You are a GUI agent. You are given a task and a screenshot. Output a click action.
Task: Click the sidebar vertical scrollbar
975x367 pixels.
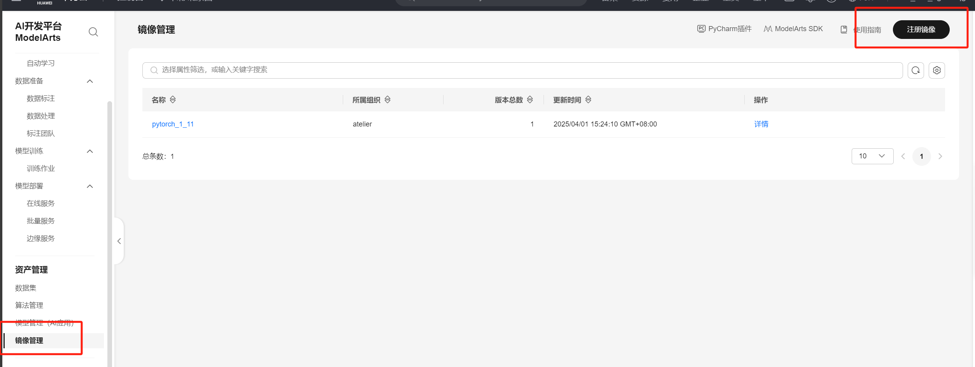(110, 234)
